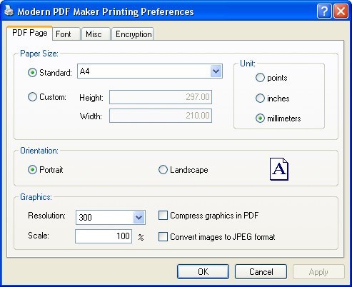Select Landscape orientation
352x287 pixels.
click(163, 170)
